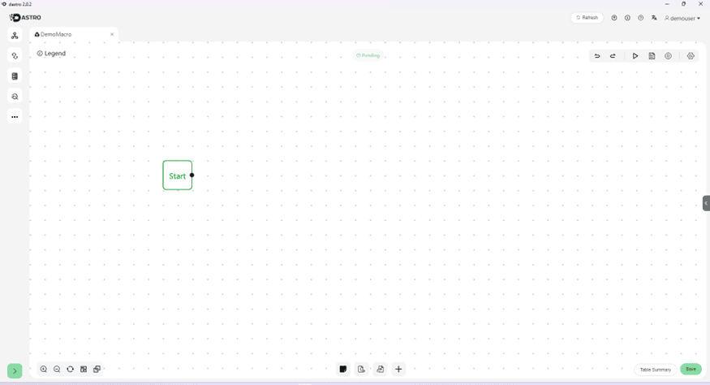Click the undo arrow in canvas toolbar
Viewport: 710px width, 385px height.
pos(597,56)
